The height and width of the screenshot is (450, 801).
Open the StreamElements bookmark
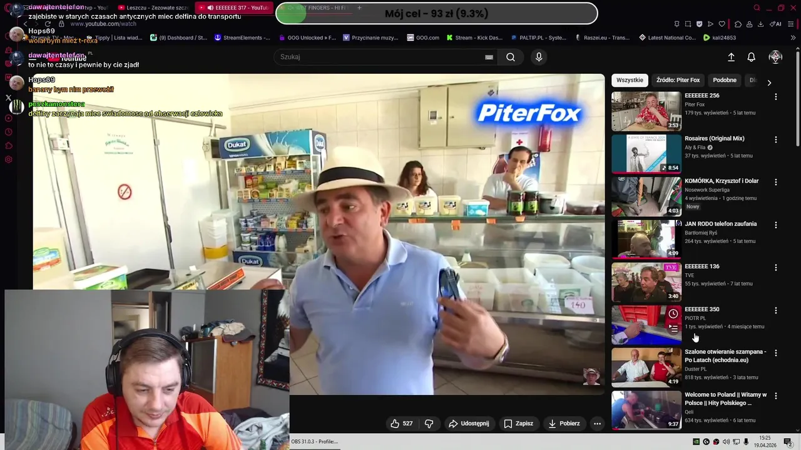242,37
